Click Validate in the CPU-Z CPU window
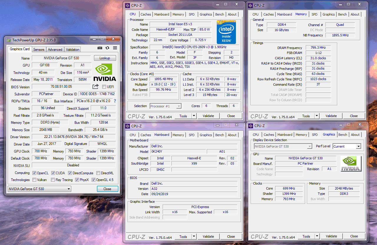 point(208,116)
